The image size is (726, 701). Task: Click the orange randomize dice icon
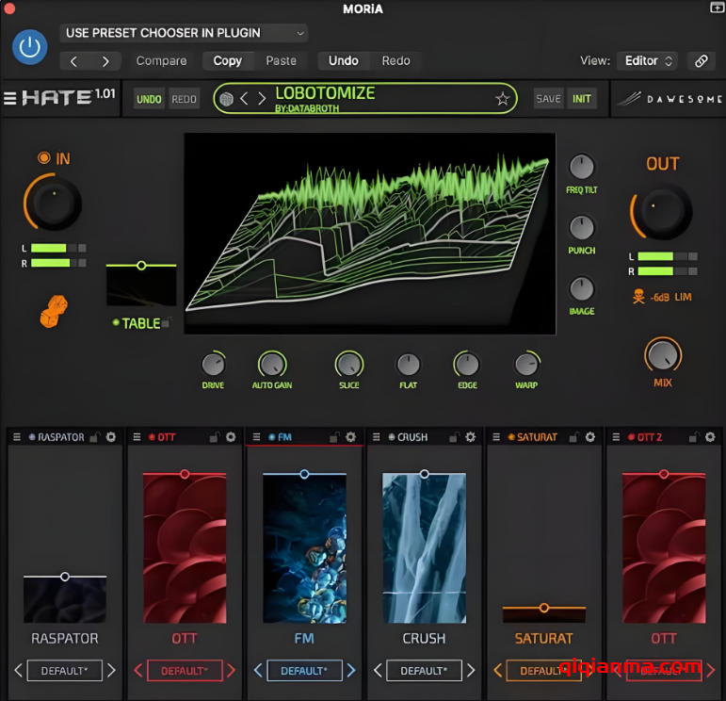(55, 311)
